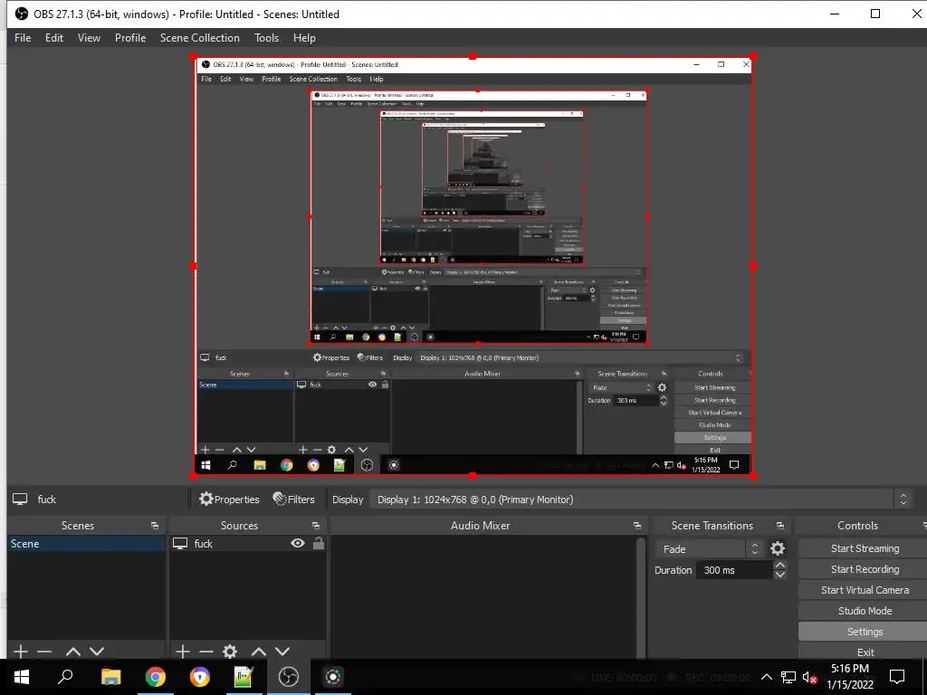
Task: Pop out the Audio Mixer dock
Action: (x=636, y=526)
